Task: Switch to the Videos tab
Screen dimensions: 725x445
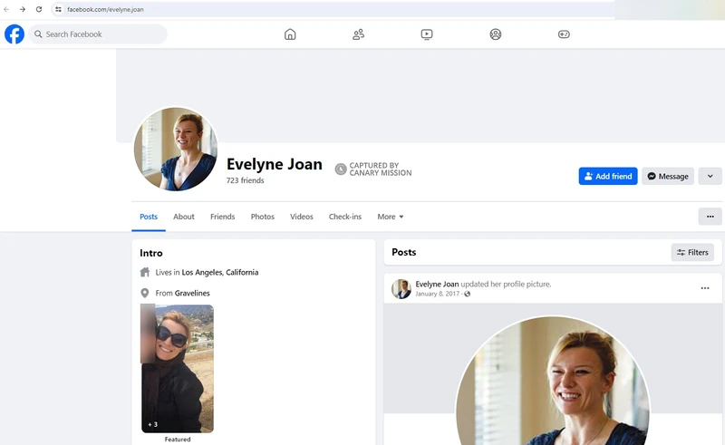Action: coord(302,217)
